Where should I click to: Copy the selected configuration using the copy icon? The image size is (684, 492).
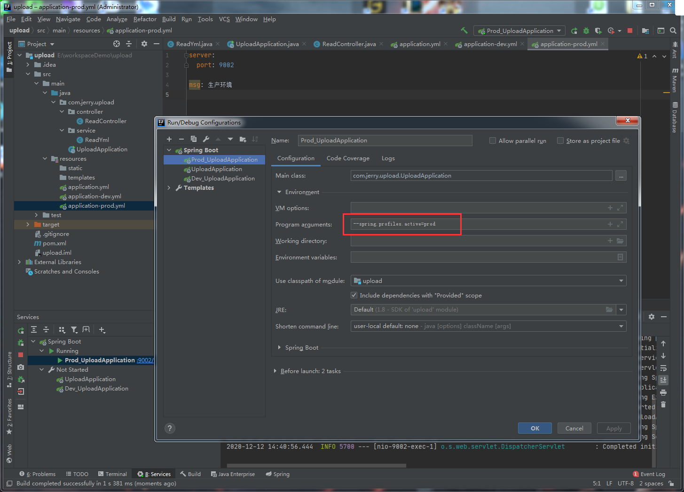point(193,139)
